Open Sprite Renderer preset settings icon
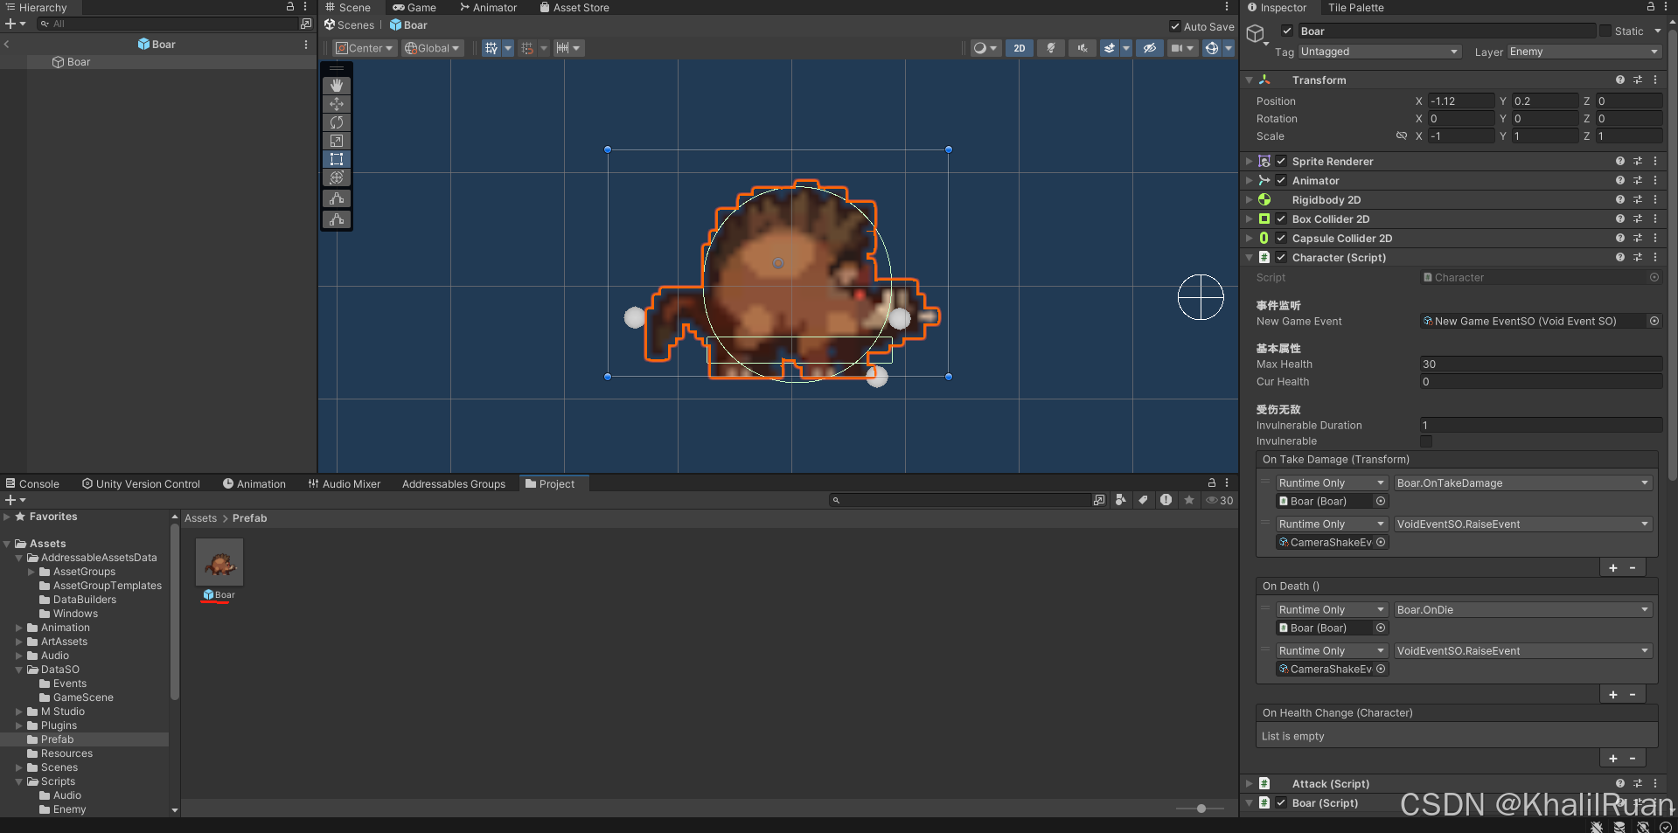This screenshot has width=1678, height=833. 1638,161
